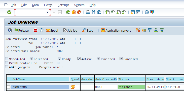Click the window menu icon left of Job
Screen dimensions: 184x91
[6, 5]
